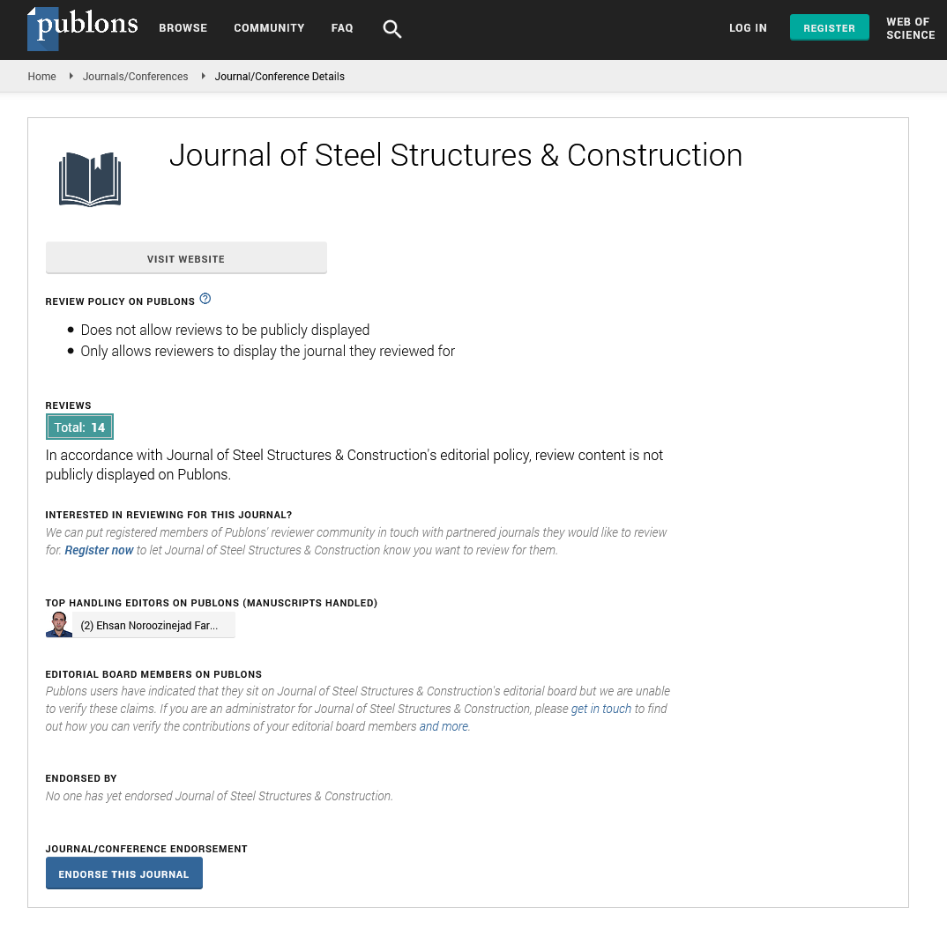947x929 pixels.
Task: Open the 'and more' link
Action: (x=444, y=726)
